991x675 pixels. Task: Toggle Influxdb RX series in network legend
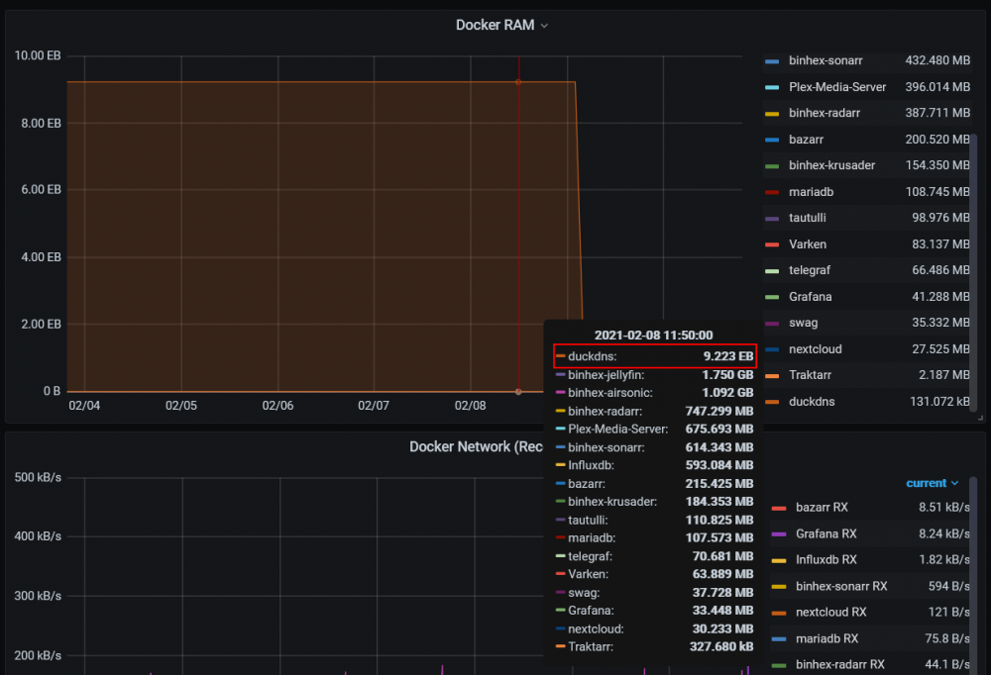pyautogui.click(x=826, y=560)
